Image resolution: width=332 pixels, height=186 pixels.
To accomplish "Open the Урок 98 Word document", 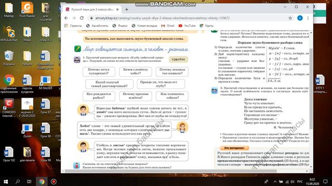I will coord(46,131).
